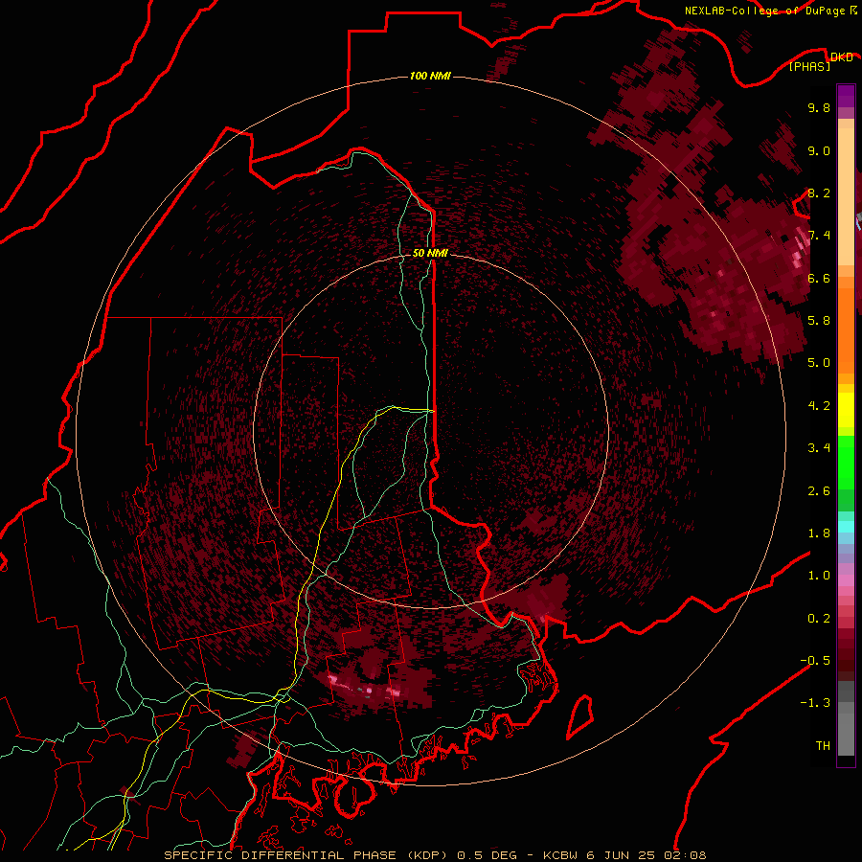Click the 100 NMI range ring label
The image size is (862, 862).
pyautogui.click(x=430, y=76)
